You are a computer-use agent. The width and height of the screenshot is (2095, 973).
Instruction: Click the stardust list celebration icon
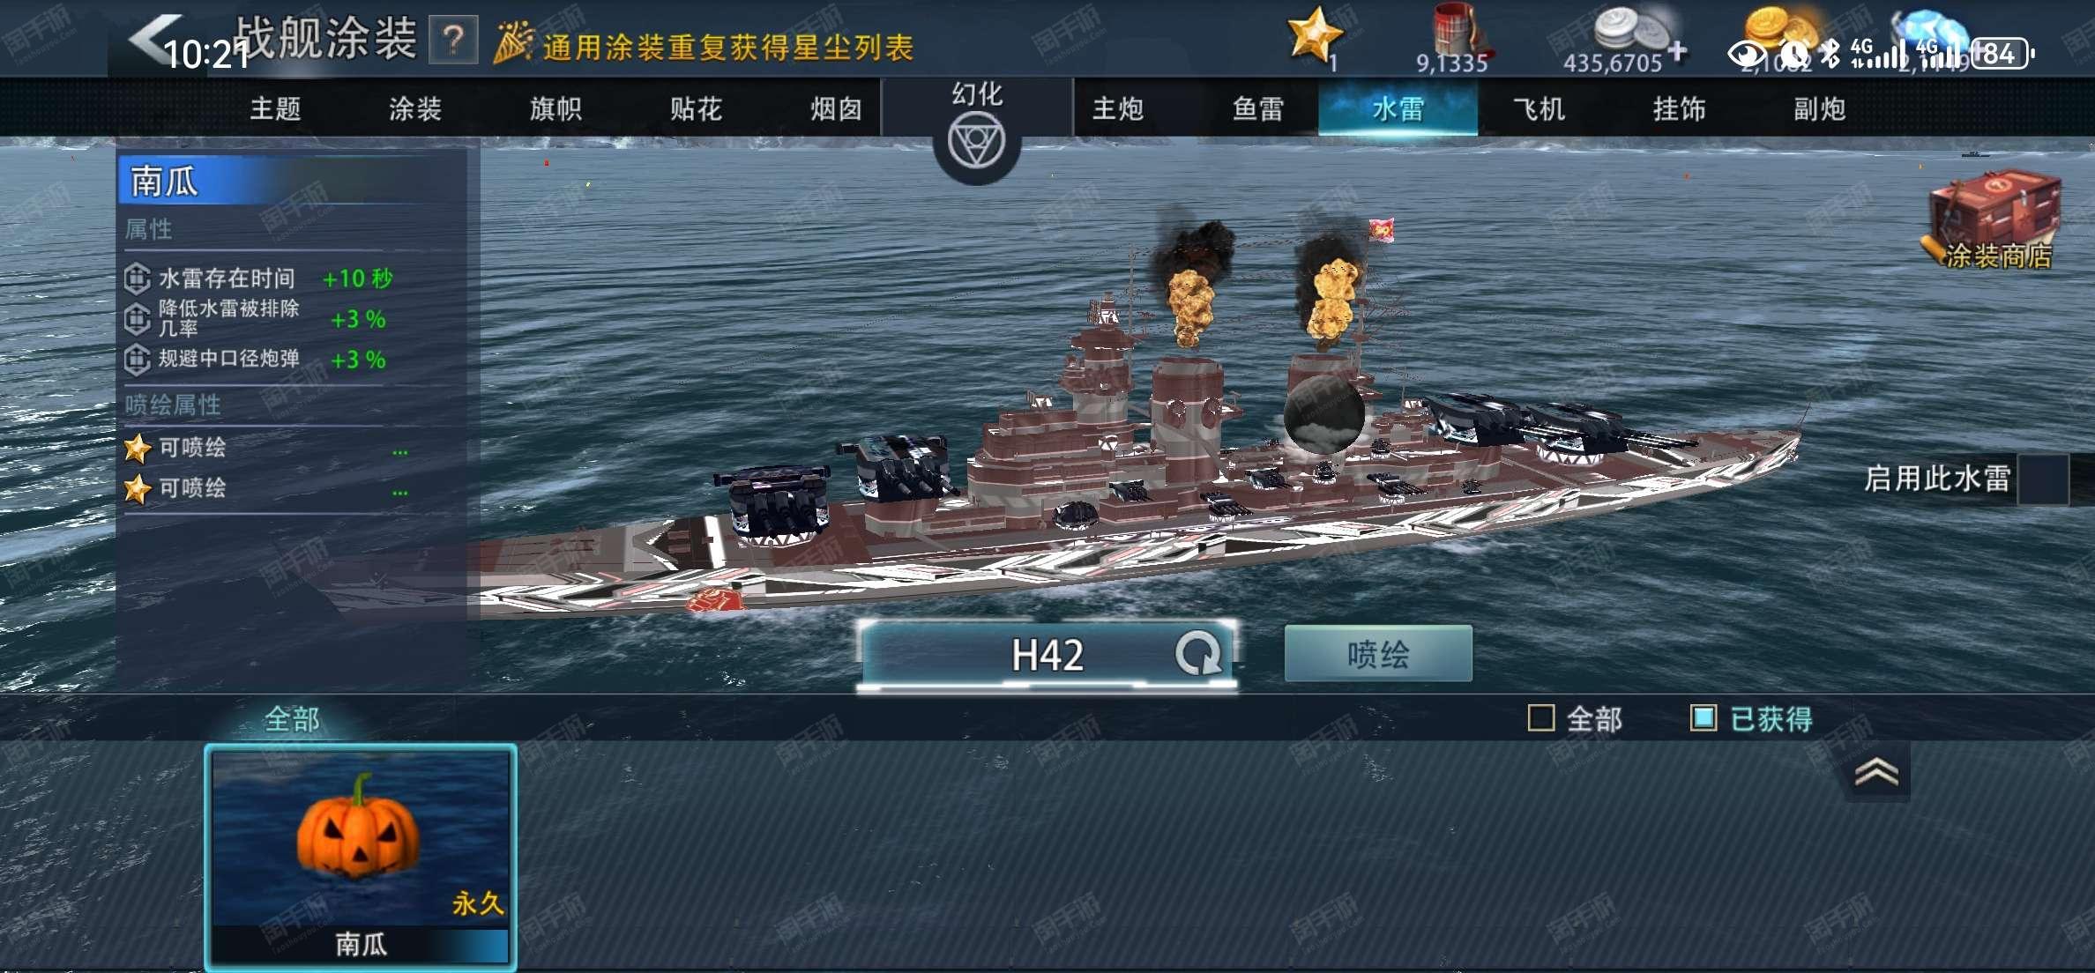pos(513,42)
